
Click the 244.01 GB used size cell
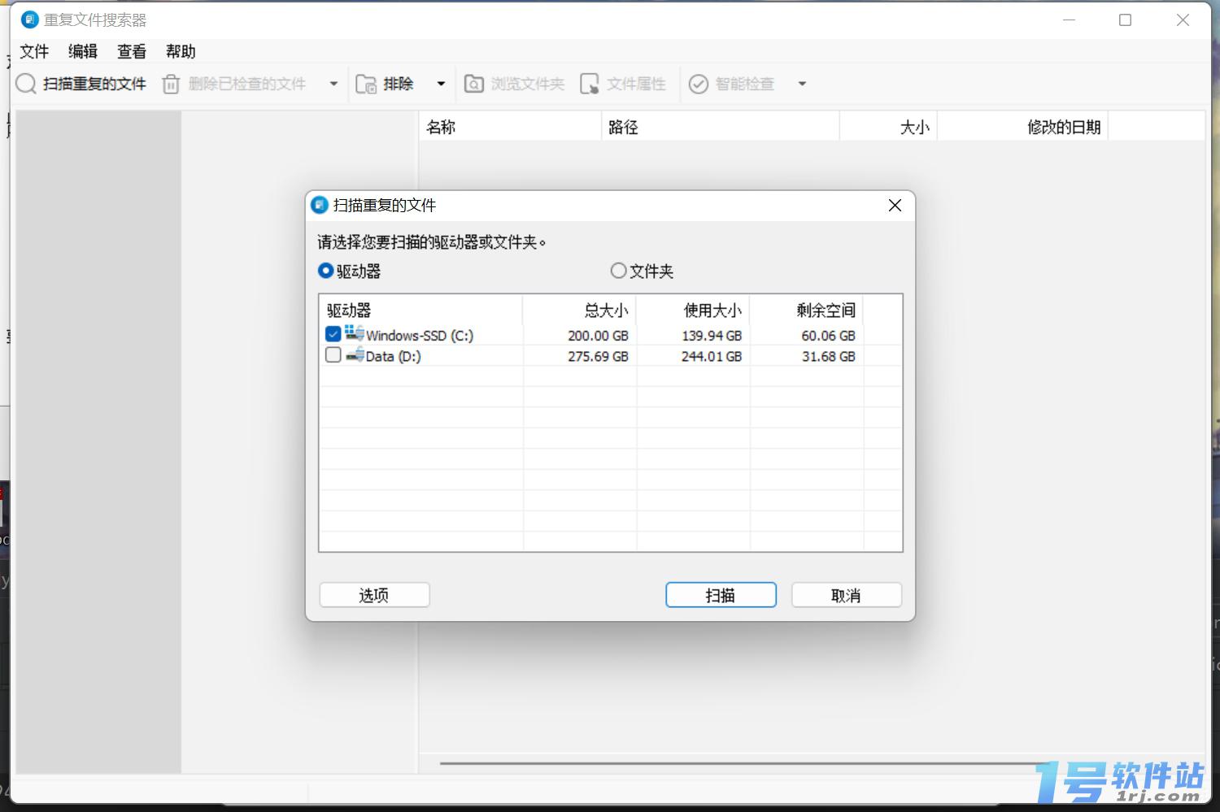[x=712, y=356]
